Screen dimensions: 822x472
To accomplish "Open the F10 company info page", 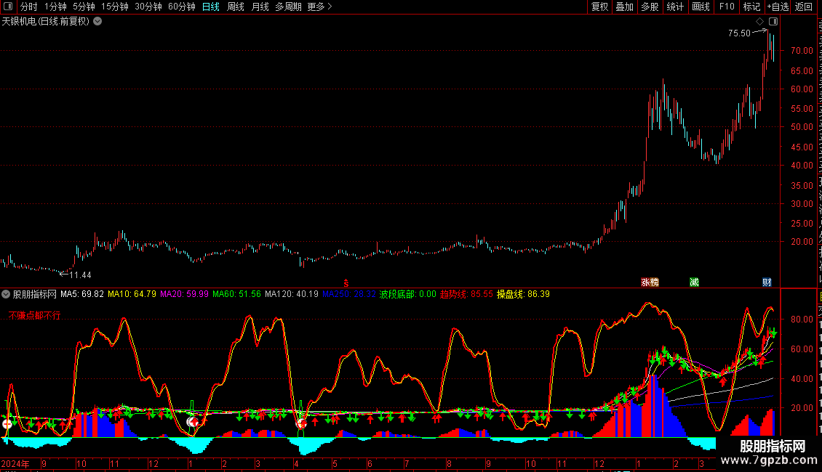I will point(727,7).
